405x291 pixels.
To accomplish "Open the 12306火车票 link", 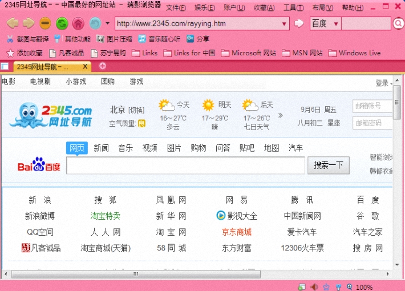I will point(302,248).
